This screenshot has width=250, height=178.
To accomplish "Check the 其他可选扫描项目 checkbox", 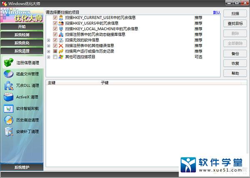I will point(55,57).
